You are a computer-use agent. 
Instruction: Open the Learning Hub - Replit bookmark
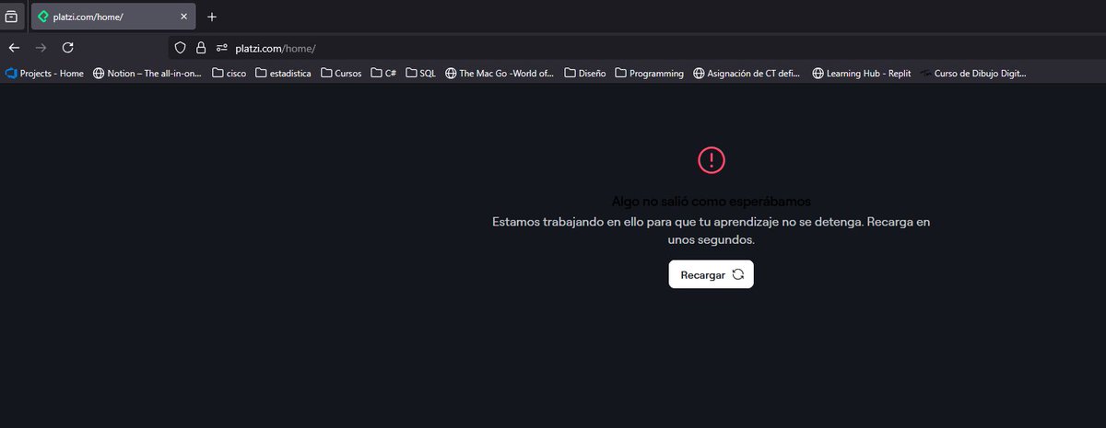coord(861,74)
